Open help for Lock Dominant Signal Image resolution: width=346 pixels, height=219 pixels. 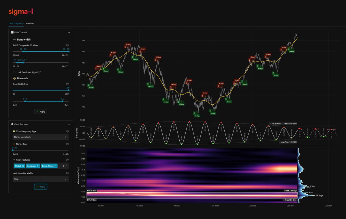(x=40, y=72)
